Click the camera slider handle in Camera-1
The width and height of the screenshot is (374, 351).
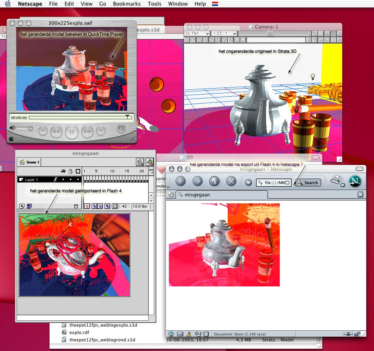click(270, 34)
